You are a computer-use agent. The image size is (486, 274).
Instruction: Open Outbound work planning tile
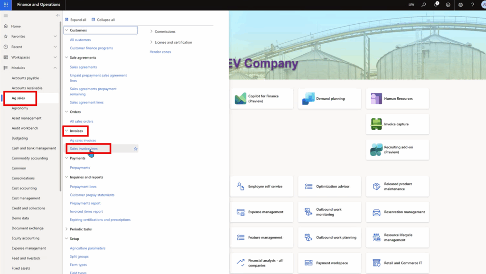[x=329, y=237]
